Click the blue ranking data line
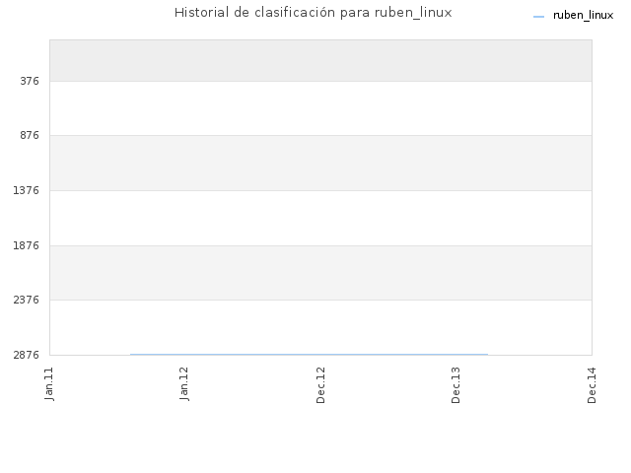Viewport: 631px width, 473px height. [309, 355]
